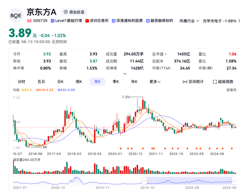Open the 更多 period dropdown

[155, 82]
